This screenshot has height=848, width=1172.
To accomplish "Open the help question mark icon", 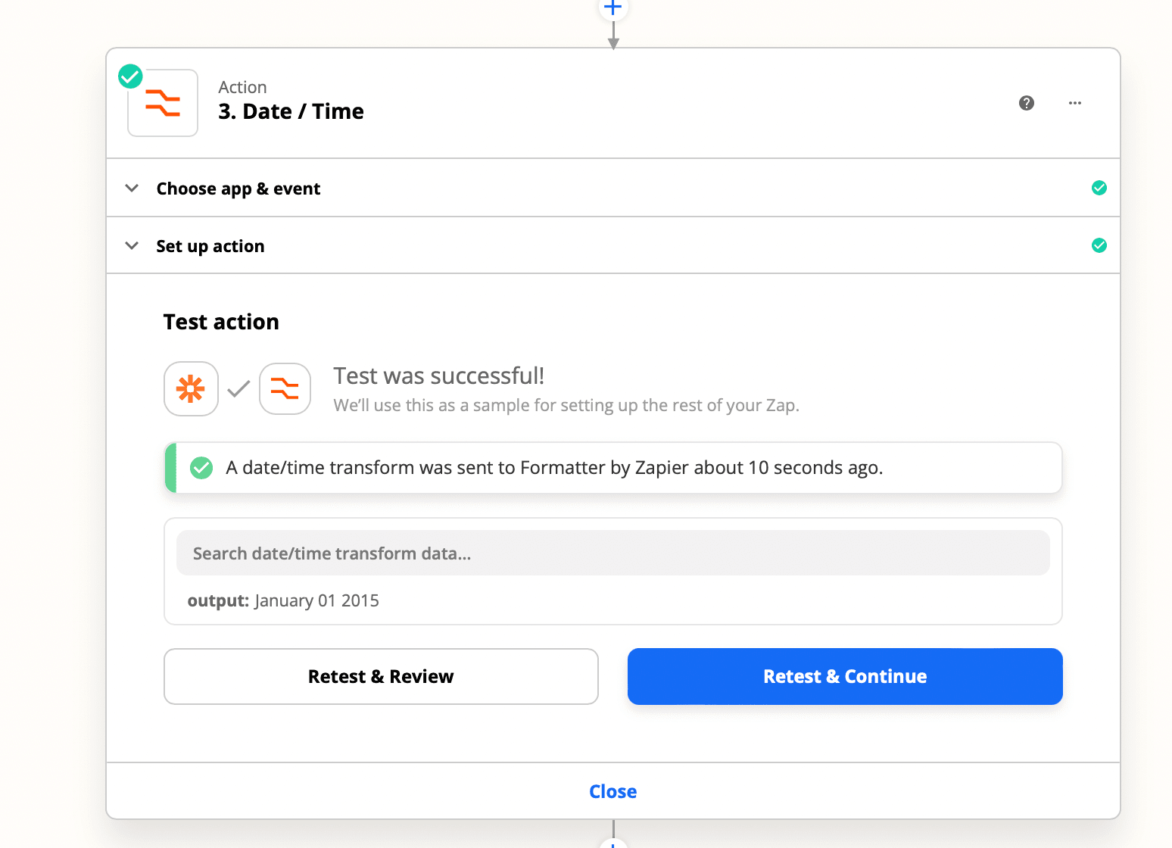I will click(x=1027, y=103).
